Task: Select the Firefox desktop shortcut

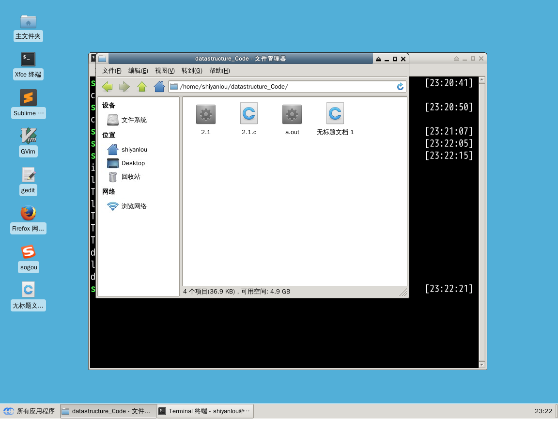Action: 28,219
